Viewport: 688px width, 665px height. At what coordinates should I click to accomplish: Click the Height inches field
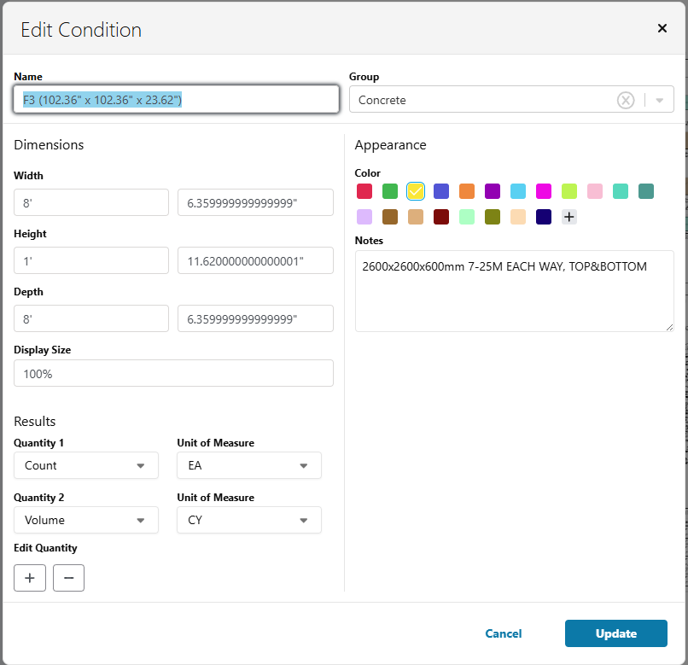255,260
